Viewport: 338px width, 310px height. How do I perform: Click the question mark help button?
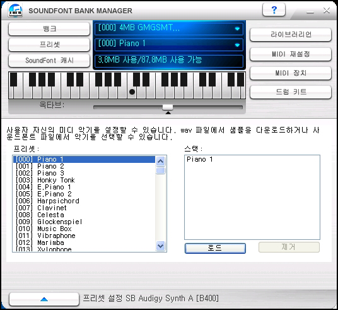[274, 10]
